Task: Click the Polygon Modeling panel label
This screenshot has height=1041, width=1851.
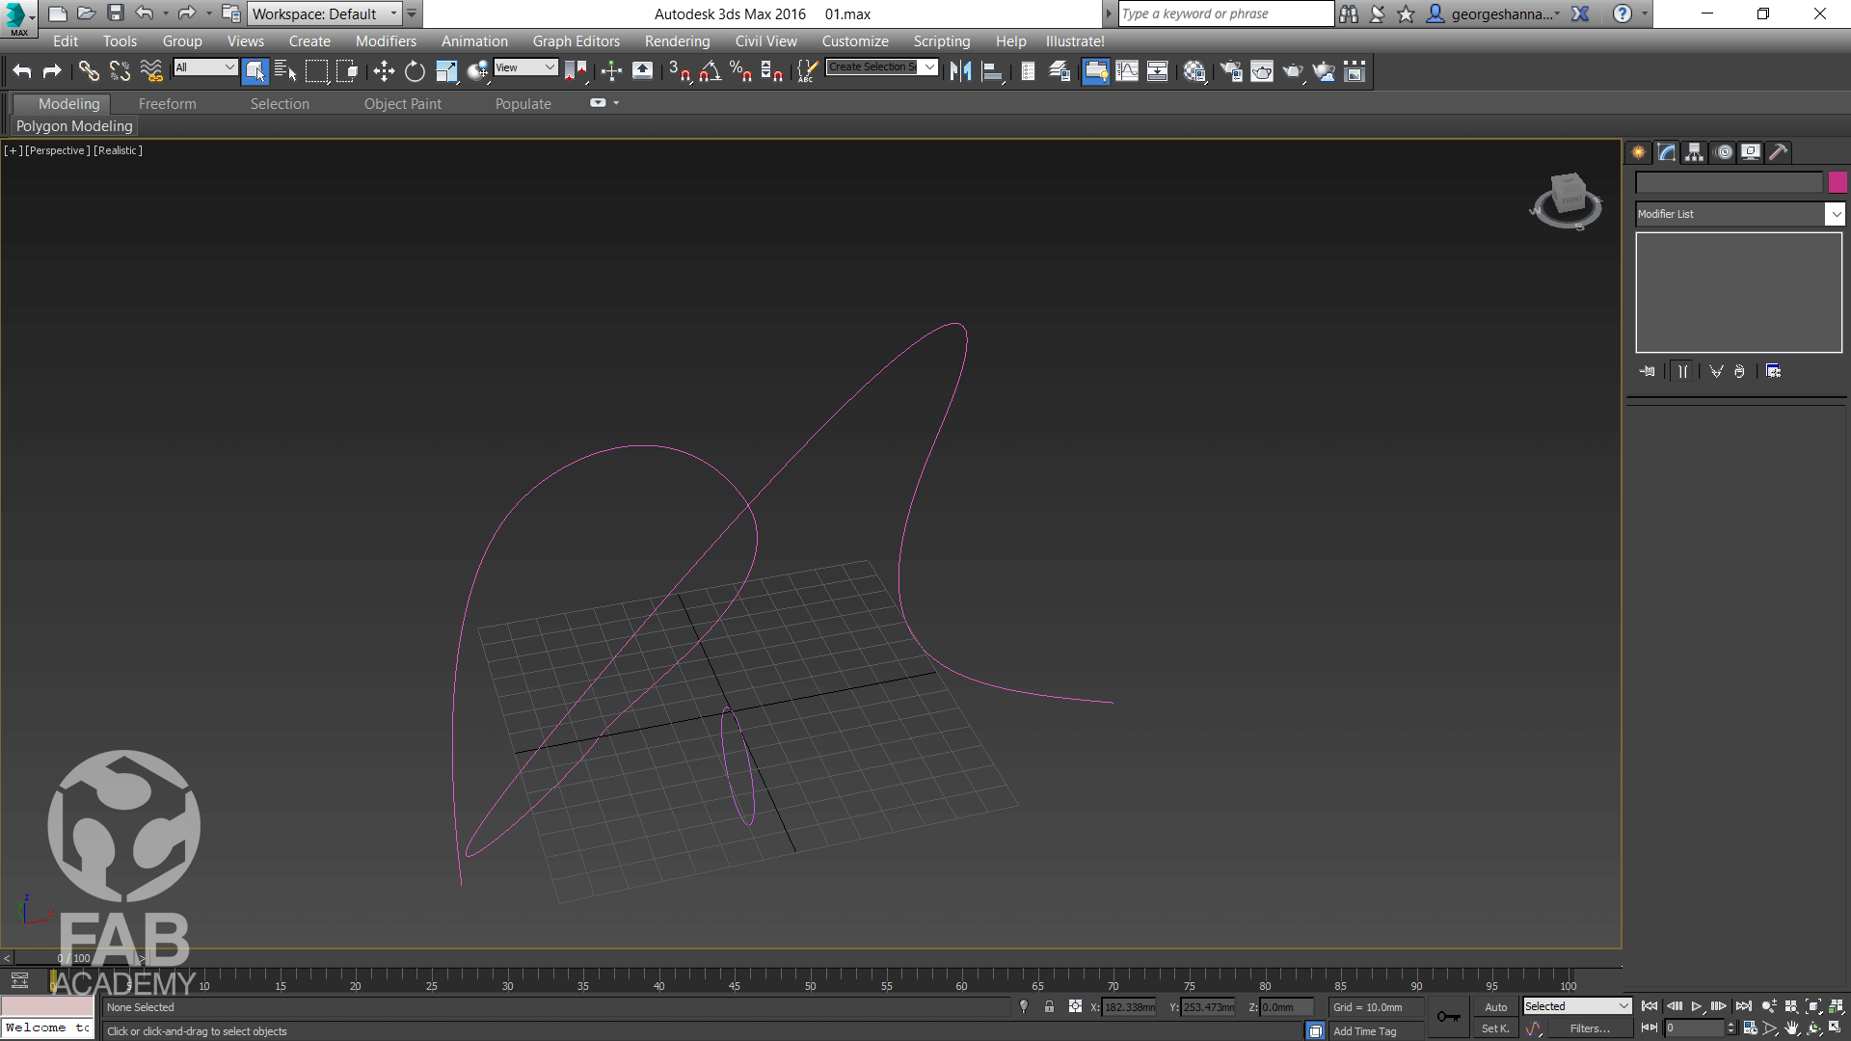Action: click(x=74, y=126)
